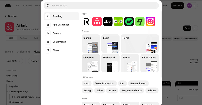The height and width of the screenshot is (105, 202).
Task: Open the Dashboard screens thumbnail
Action: tap(110, 63)
